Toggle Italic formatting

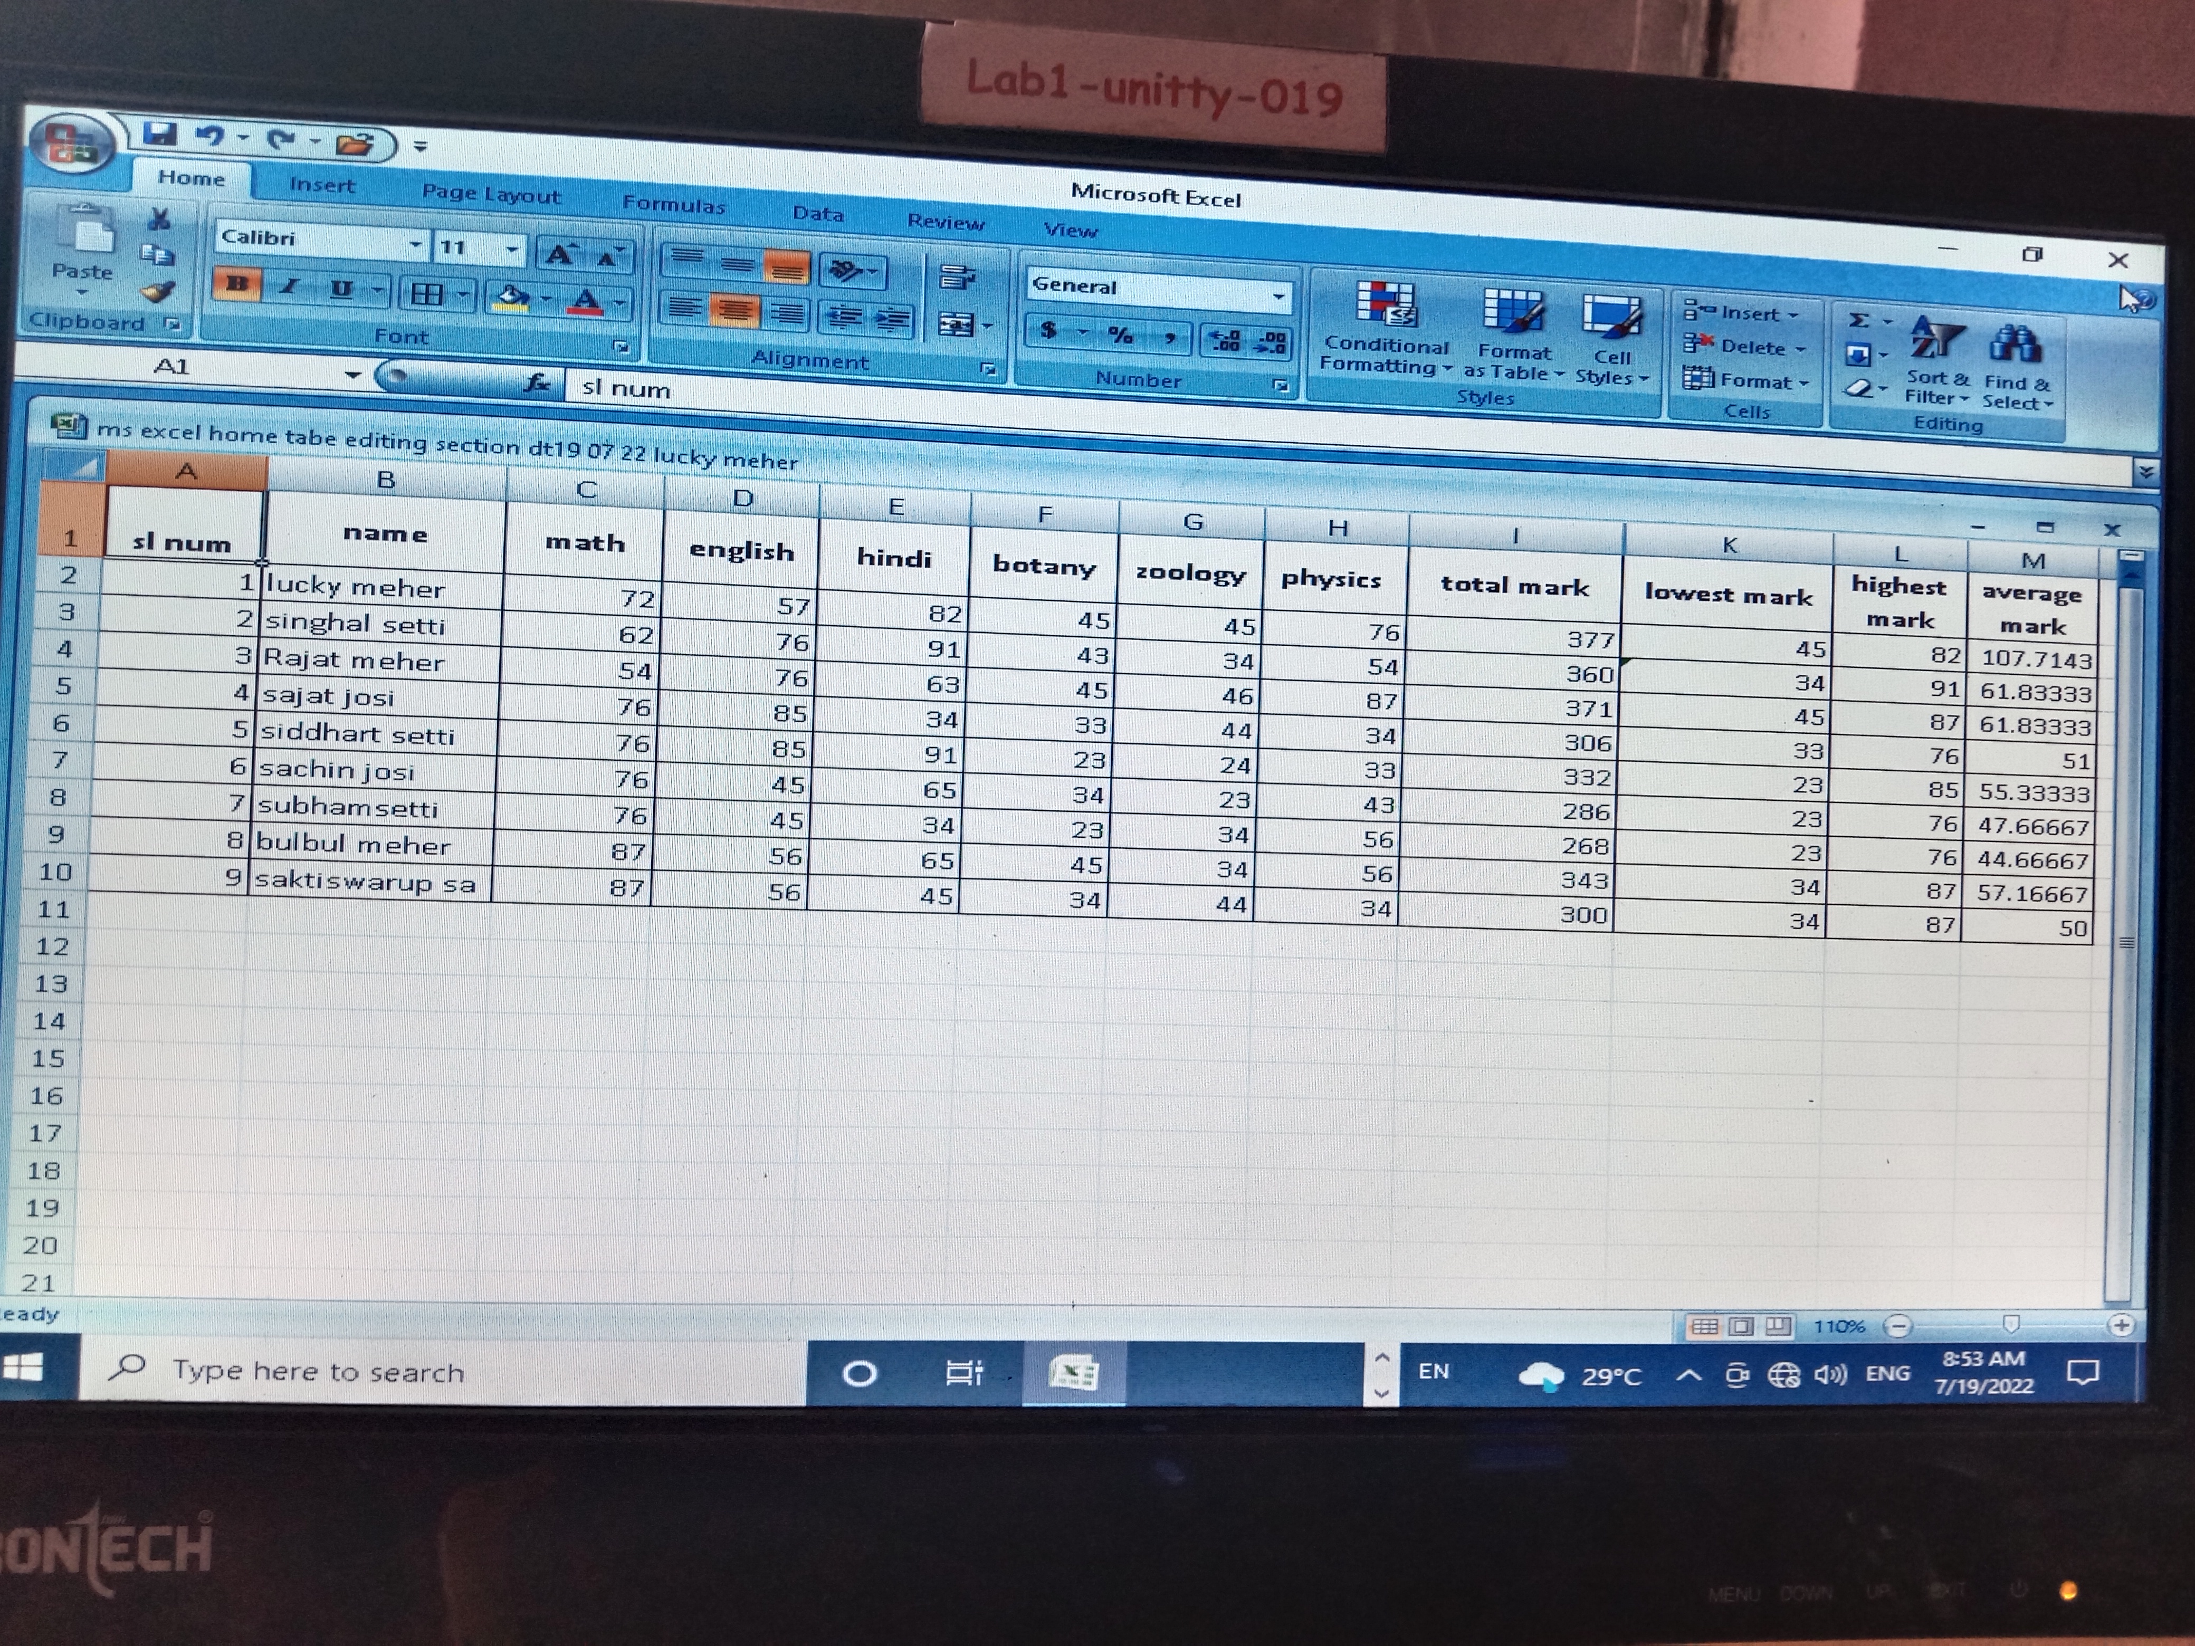tap(289, 287)
